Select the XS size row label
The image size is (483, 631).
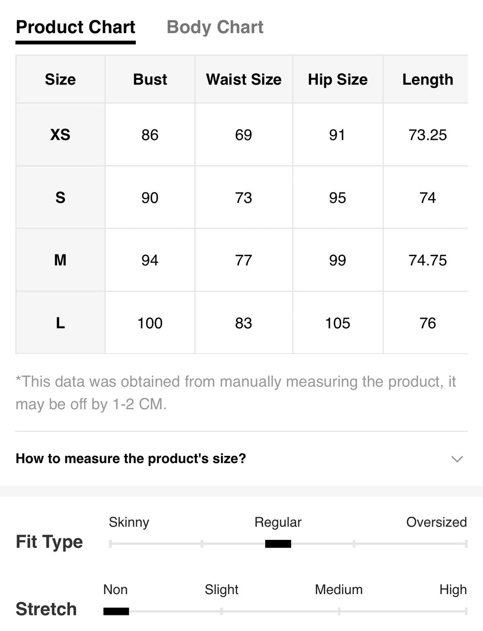click(60, 135)
